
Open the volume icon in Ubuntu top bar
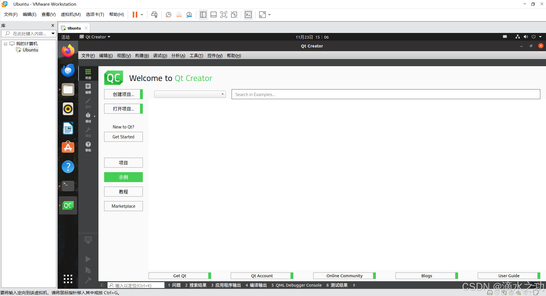click(x=526, y=37)
